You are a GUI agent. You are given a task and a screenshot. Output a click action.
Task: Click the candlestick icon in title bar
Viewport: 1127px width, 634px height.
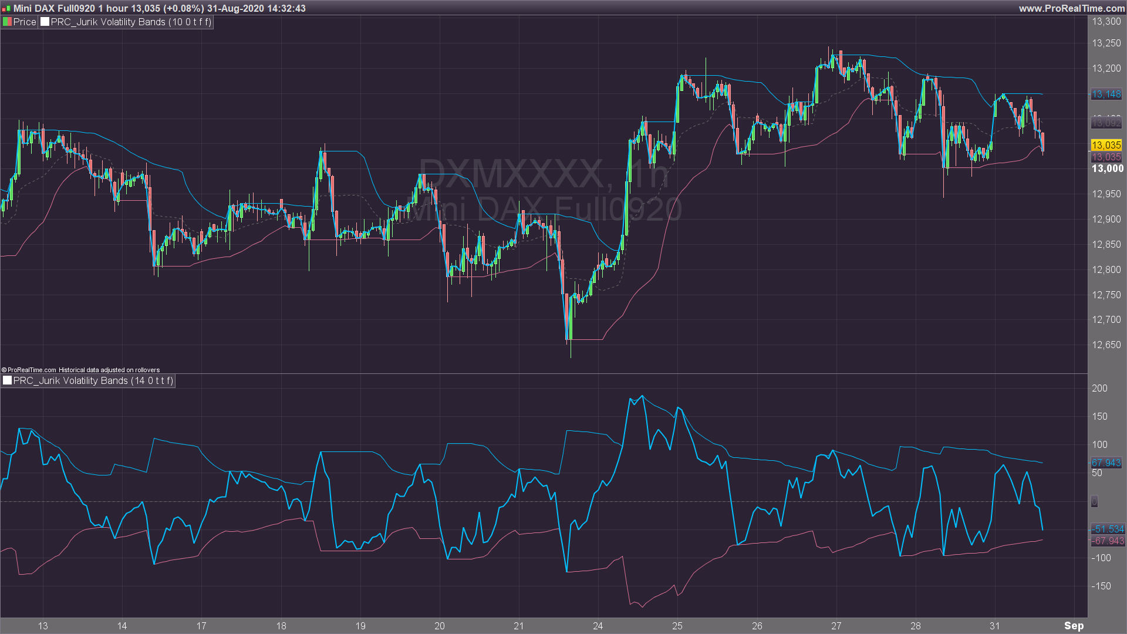coord(6,8)
